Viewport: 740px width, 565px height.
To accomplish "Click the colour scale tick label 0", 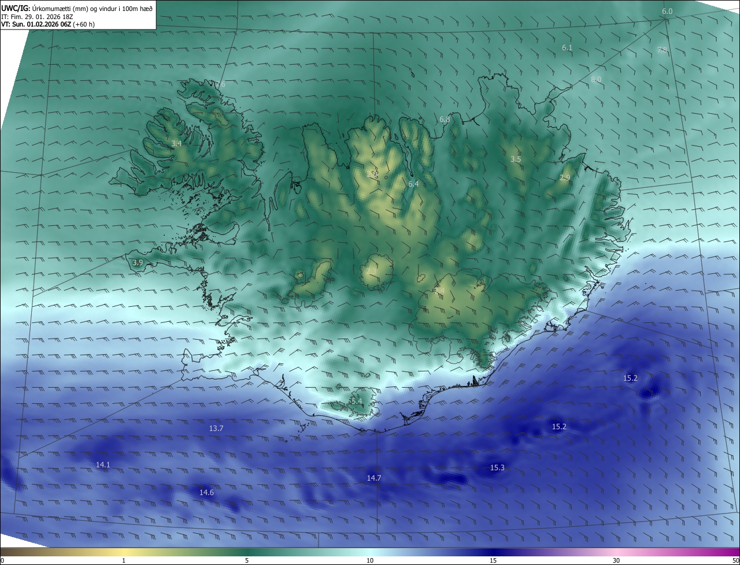I will (2, 560).
